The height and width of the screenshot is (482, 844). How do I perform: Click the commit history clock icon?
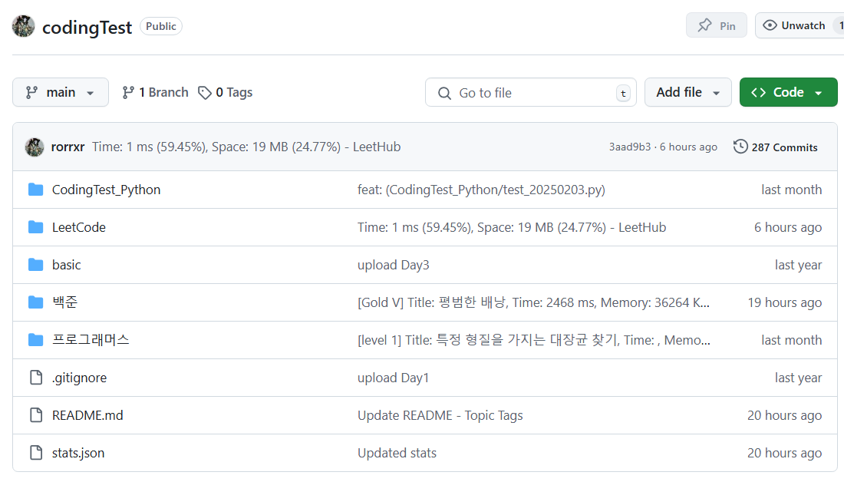click(x=740, y=147)
